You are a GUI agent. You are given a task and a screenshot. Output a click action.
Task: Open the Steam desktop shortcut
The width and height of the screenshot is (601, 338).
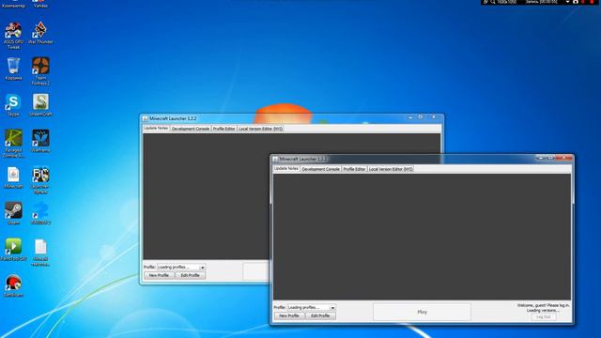coord(13,213)
